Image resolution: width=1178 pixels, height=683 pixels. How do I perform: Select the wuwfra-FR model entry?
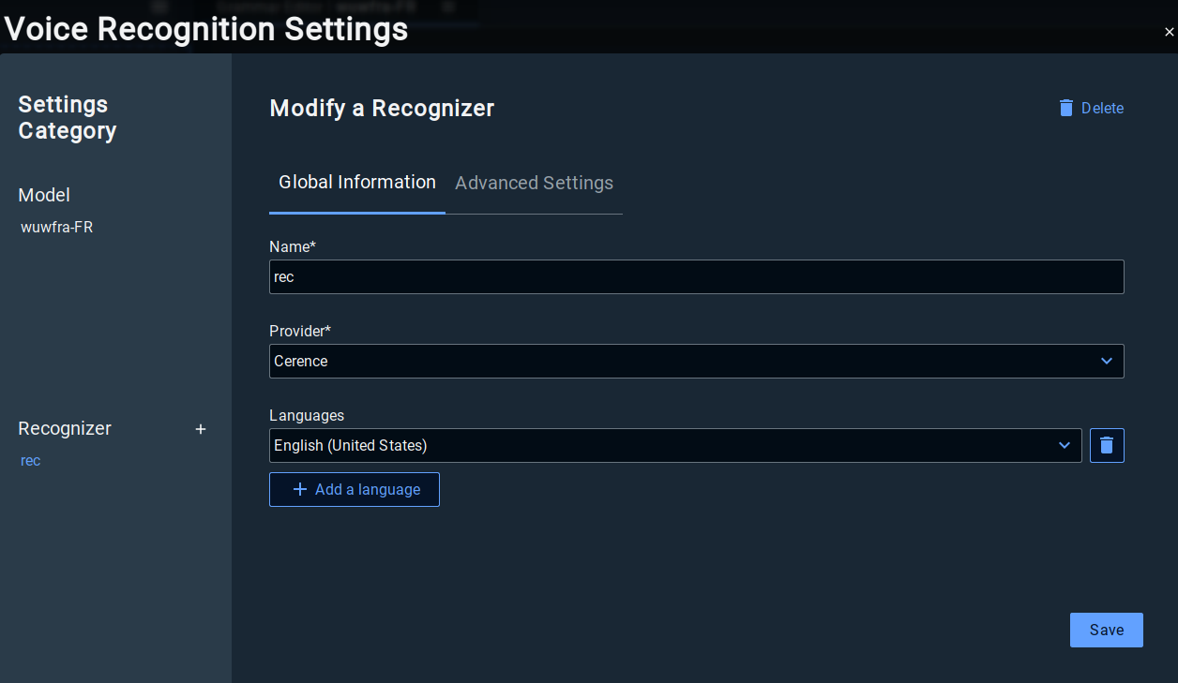coord(57,228)
